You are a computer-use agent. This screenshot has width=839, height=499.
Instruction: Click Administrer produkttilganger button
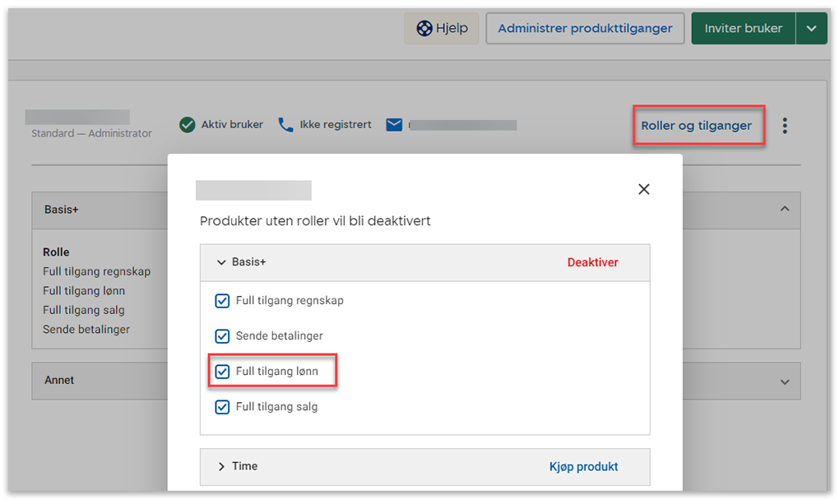585,29
